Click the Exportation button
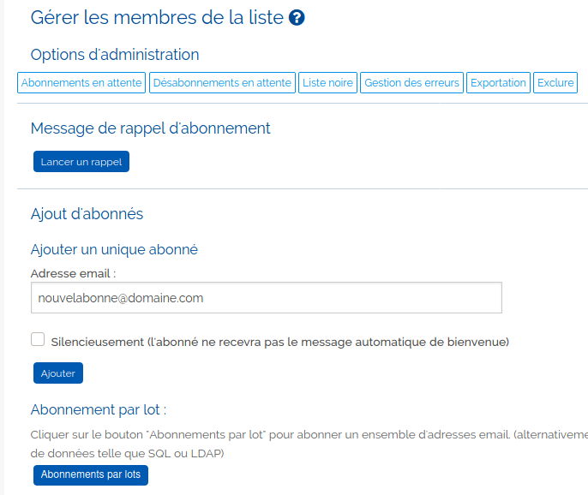Image resolution: width=588 pixels, height=495 pixels. point(498,83)
